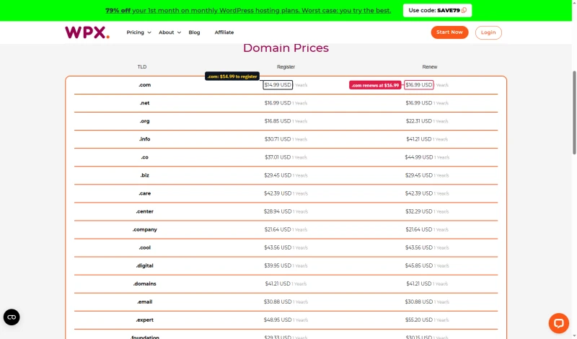Select the .domains TLD row label
This screenshot has height=339, width=577.
tap(145, 283)
